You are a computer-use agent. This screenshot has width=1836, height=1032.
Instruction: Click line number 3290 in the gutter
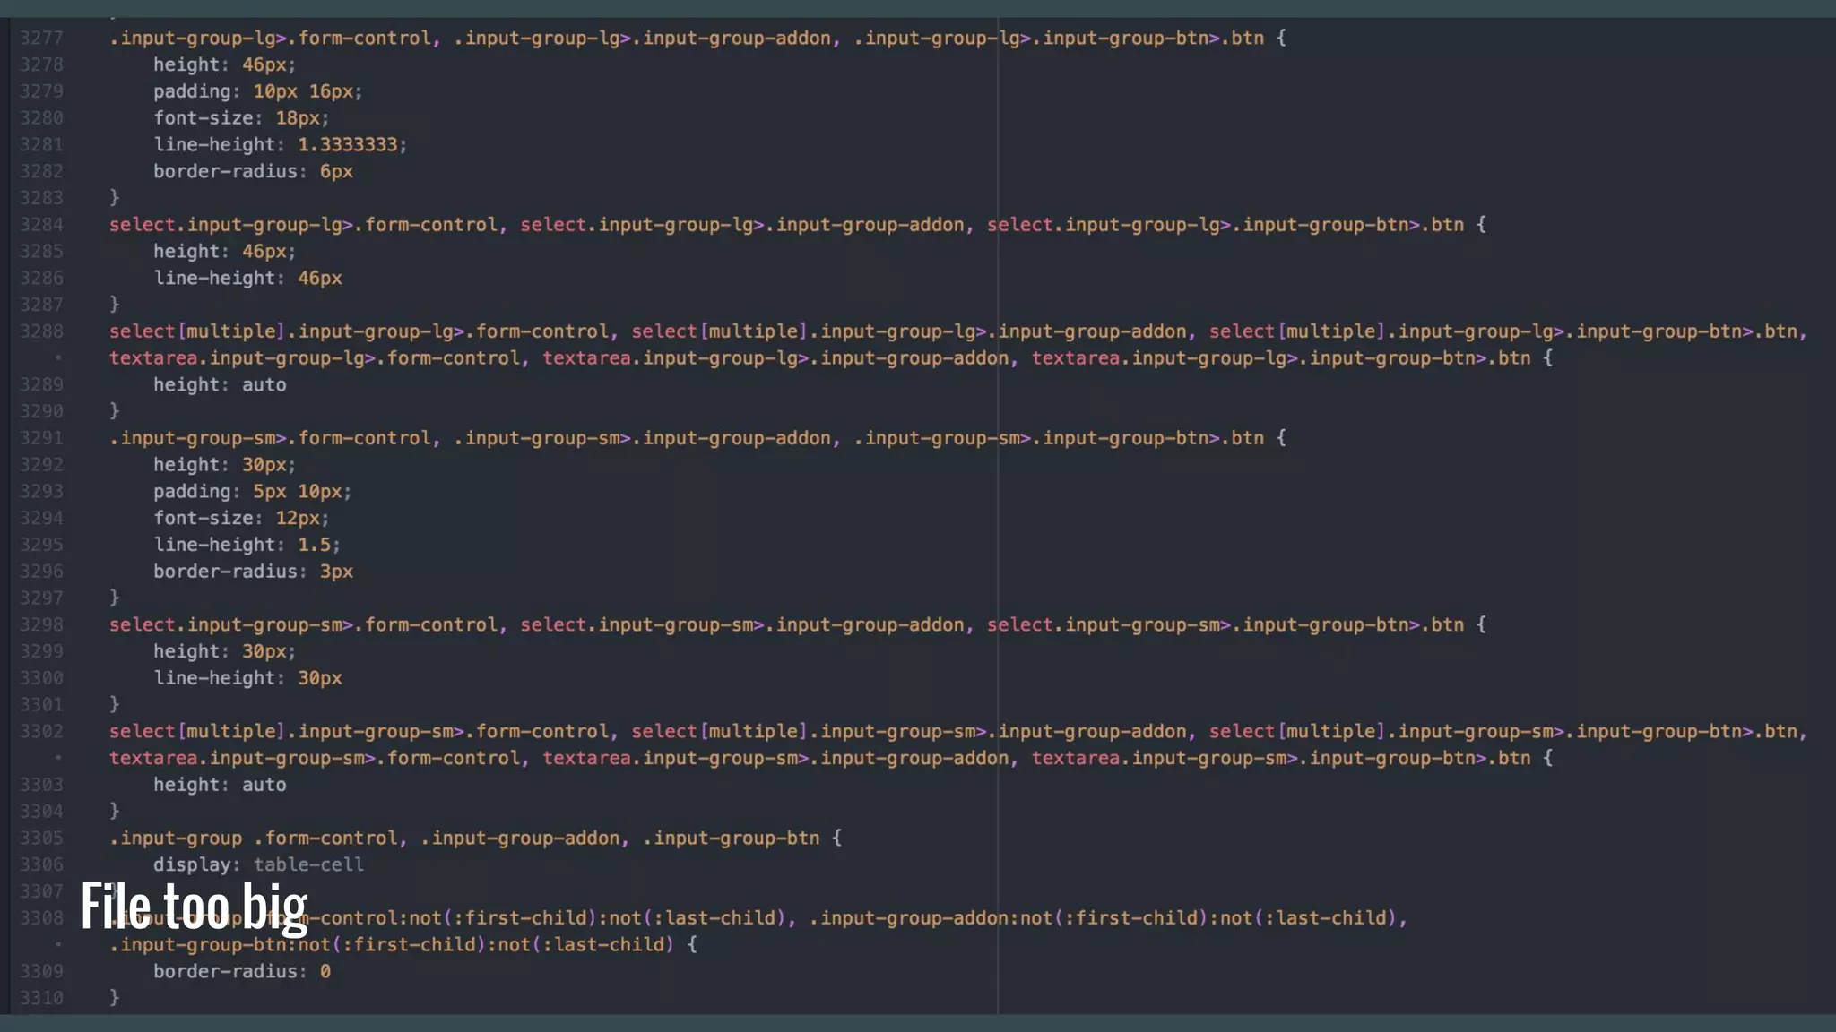(42, 411)
